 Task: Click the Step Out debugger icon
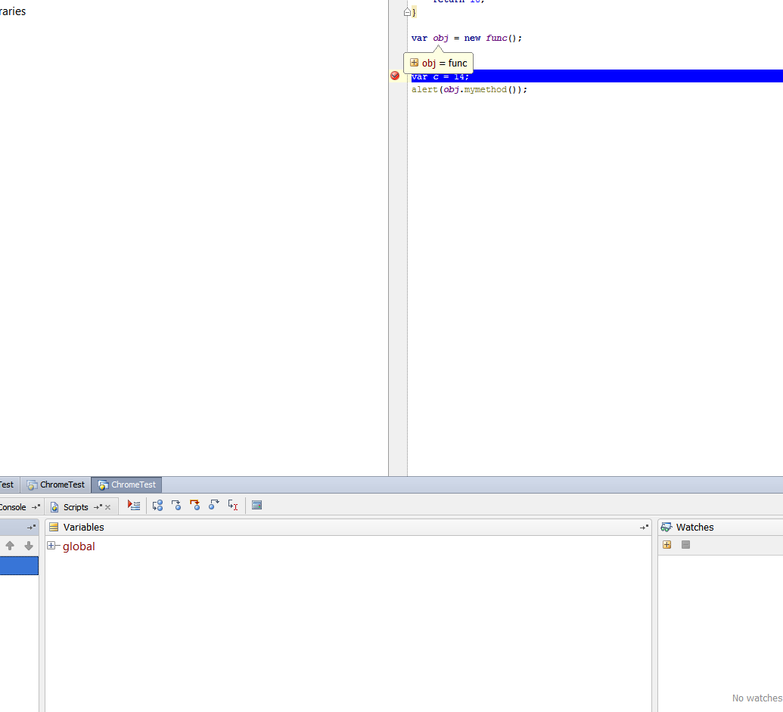(x=214, y=506)
